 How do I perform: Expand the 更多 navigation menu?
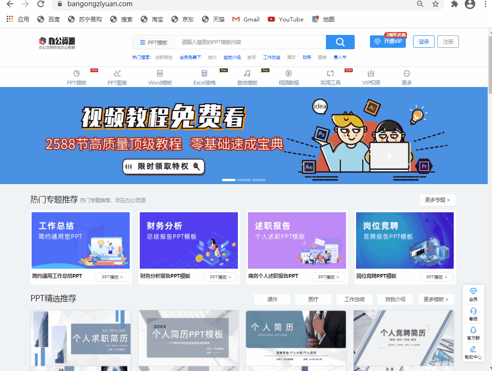[407, 74]
